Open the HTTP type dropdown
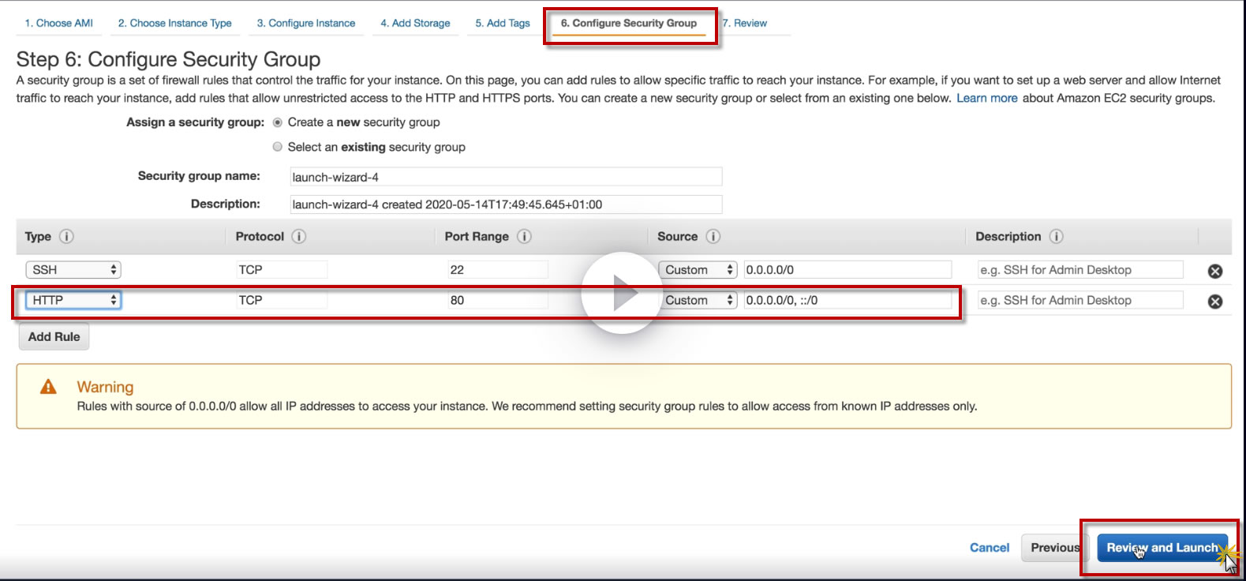1246x581 pixels. 73,300
